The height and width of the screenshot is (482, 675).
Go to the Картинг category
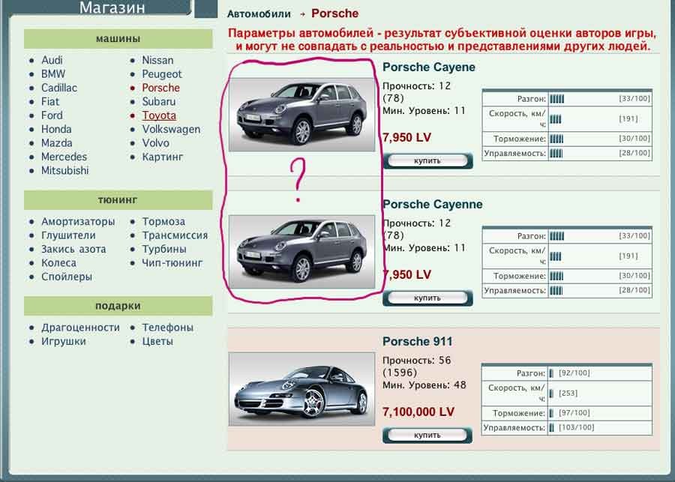point(162,157)
